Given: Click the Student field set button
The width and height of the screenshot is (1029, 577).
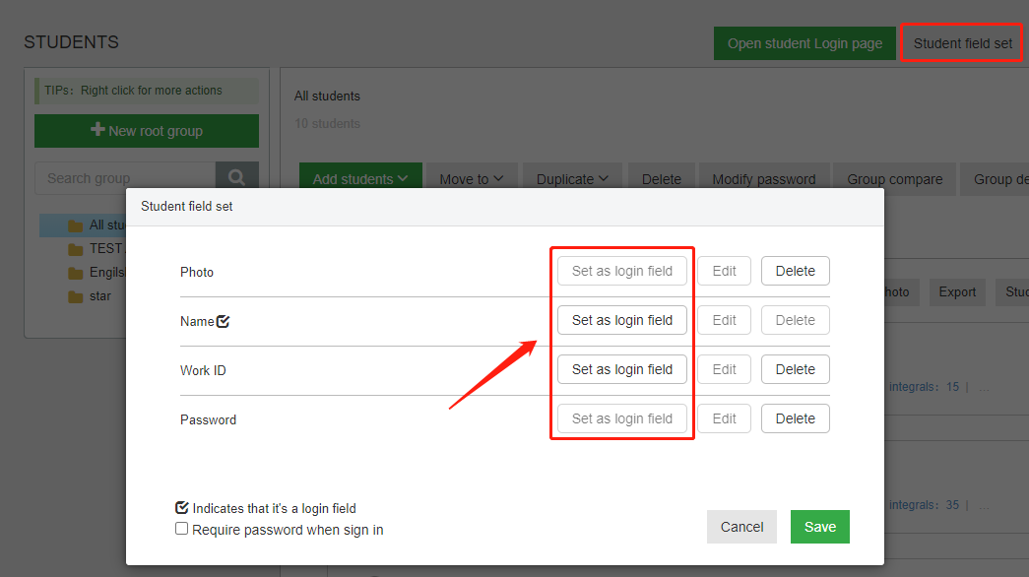Looking at the screenshot, I should 962,43.
